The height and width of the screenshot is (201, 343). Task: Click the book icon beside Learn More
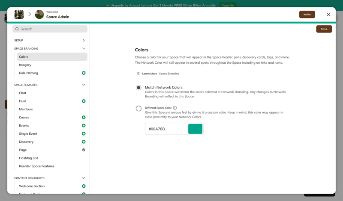click(x=138, y=73)
